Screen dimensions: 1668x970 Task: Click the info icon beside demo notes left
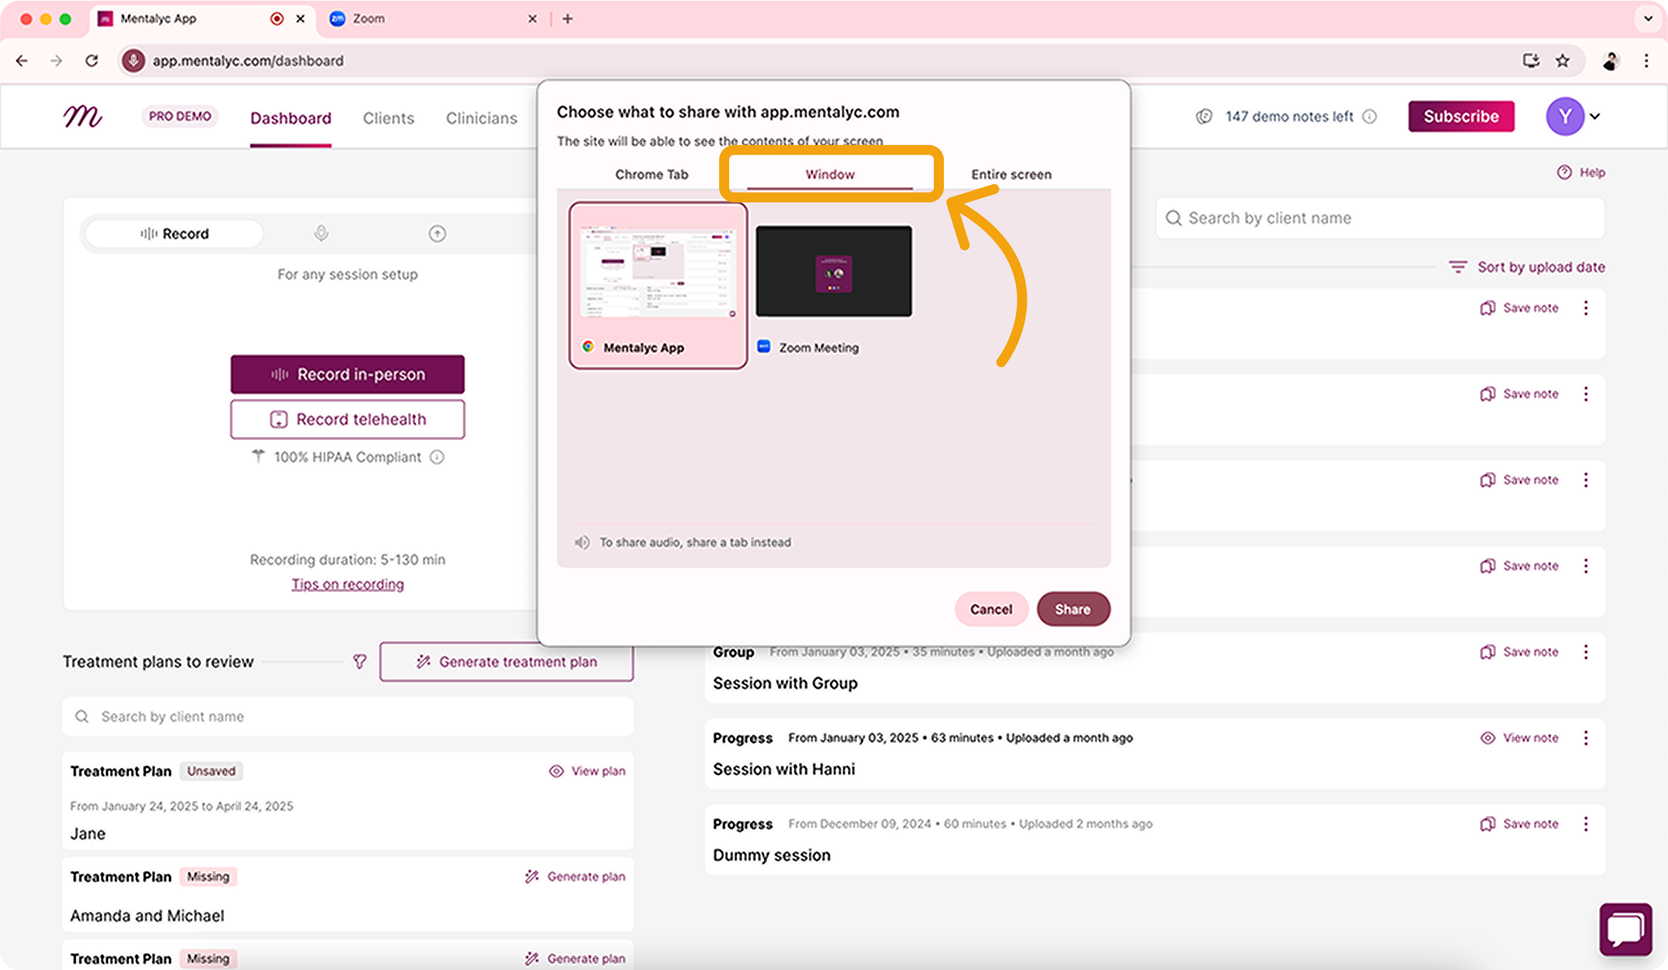pos(1370,117)
